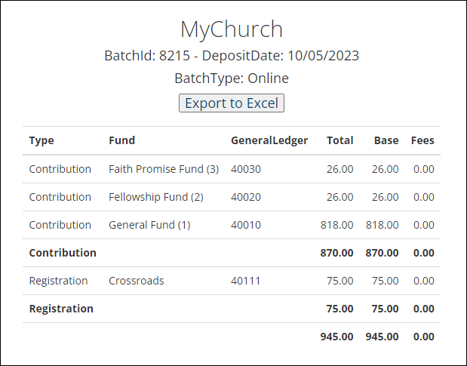Click the MyChurch page title
The width and height of the screenshot is (467, 366).
232,29
